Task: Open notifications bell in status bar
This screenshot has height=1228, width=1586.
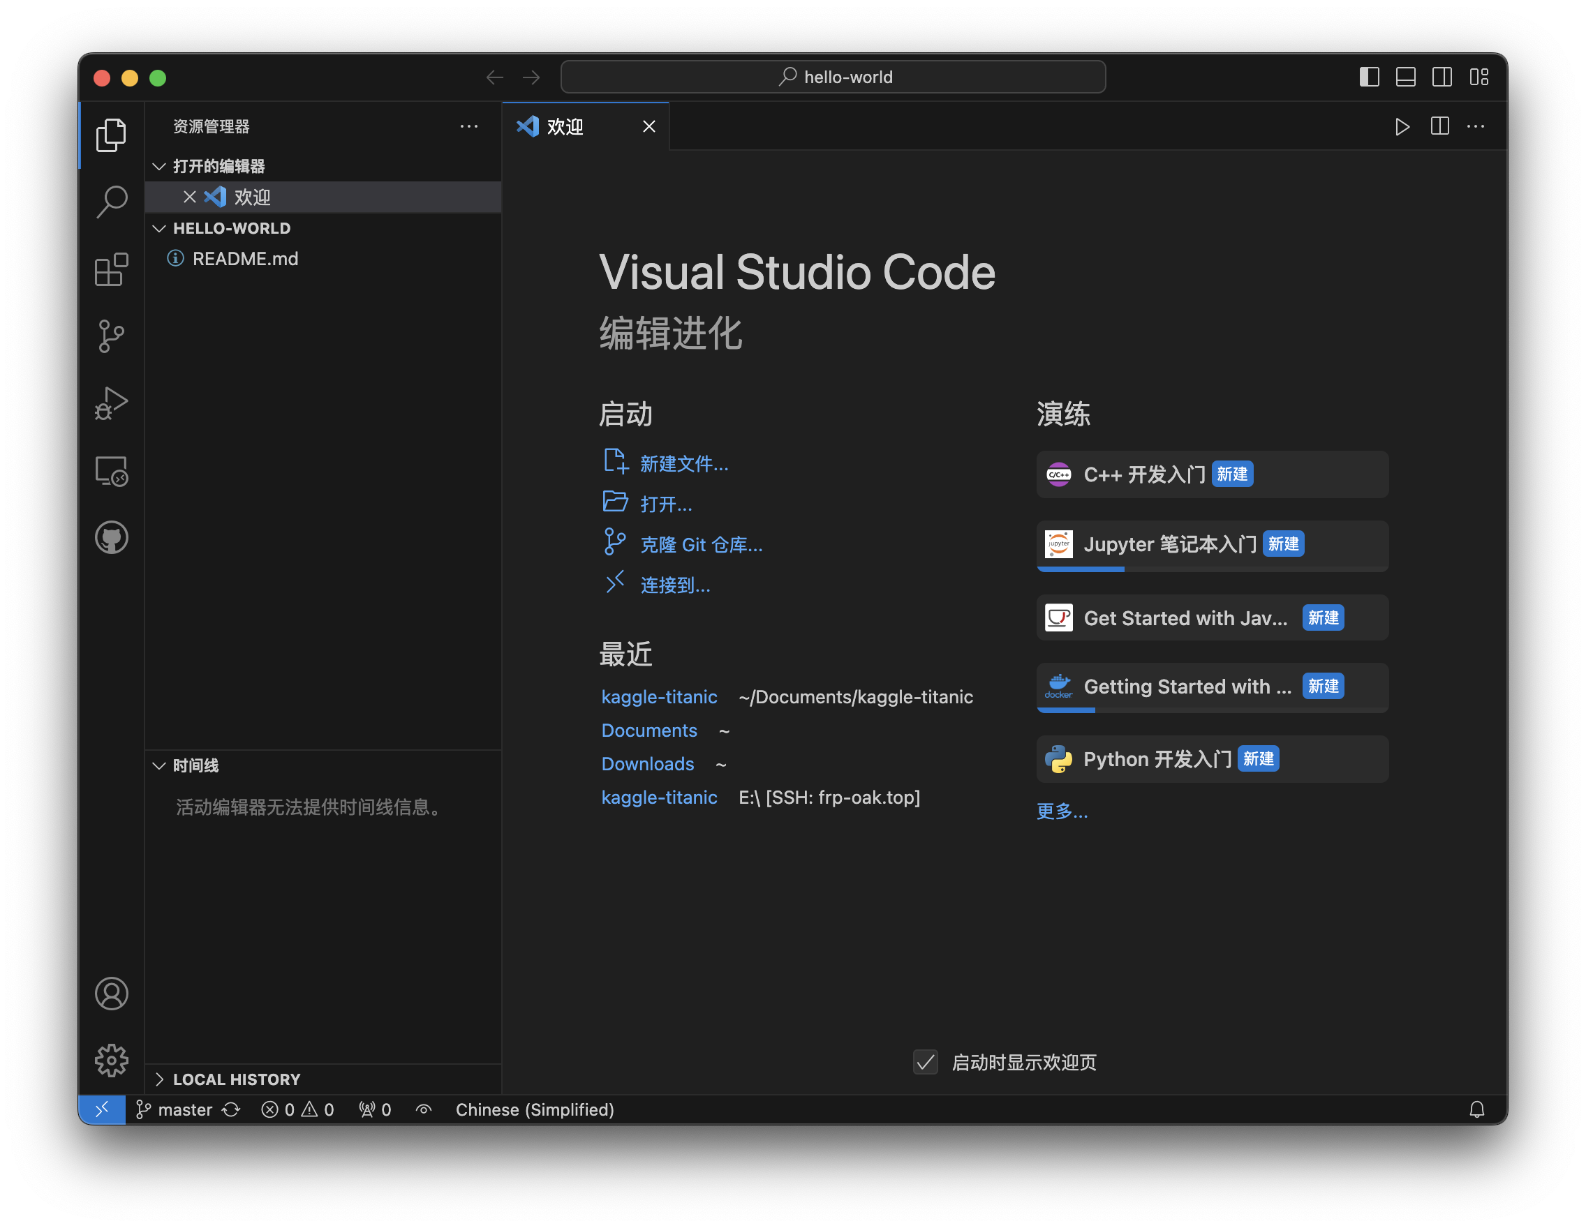Action: pyautogui.click(x=1476, y=1109)
